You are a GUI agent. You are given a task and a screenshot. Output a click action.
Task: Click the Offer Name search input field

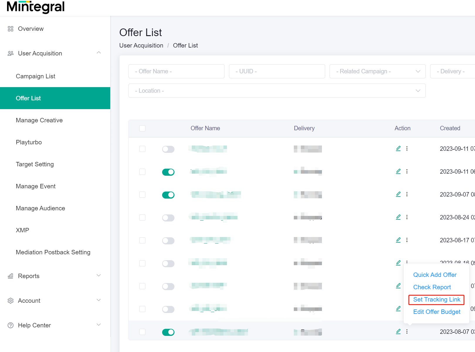(176, 71)
